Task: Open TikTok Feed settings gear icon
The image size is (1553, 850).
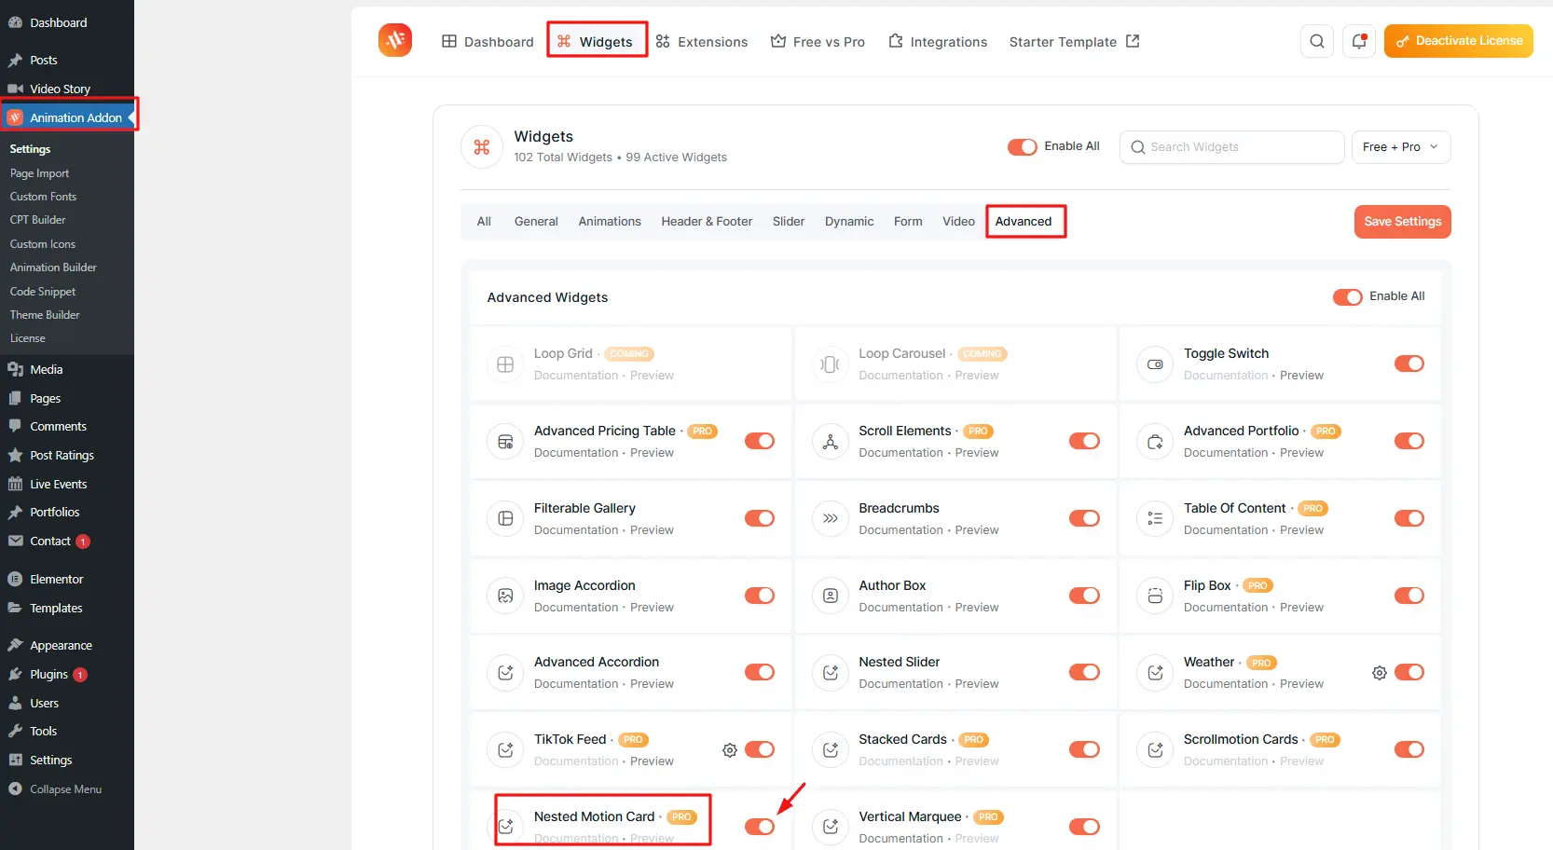Action: [729, 750]
